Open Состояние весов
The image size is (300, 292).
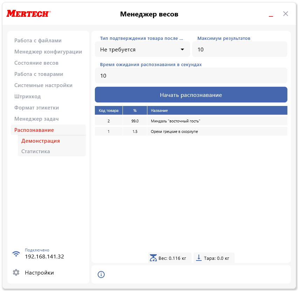point(36,63)
